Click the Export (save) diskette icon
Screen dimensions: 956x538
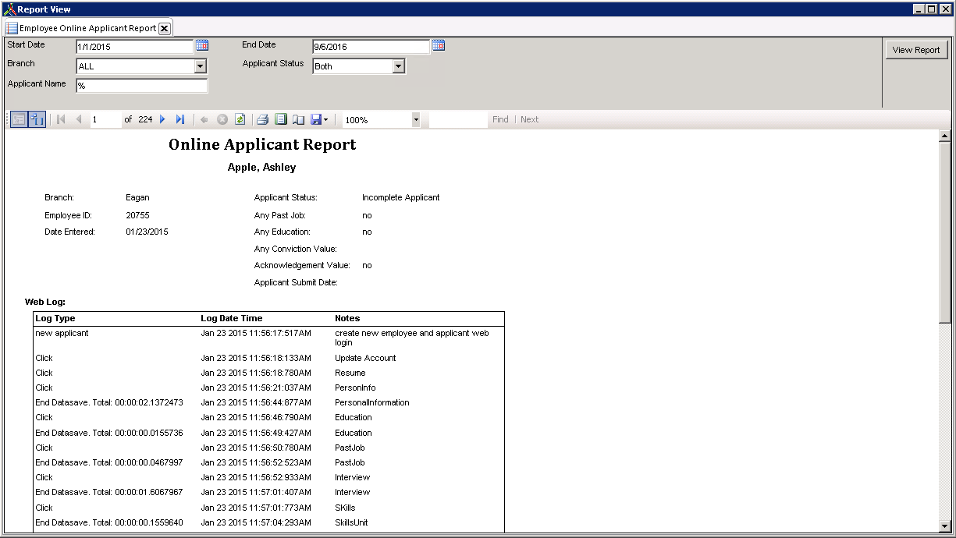[316, 119]
